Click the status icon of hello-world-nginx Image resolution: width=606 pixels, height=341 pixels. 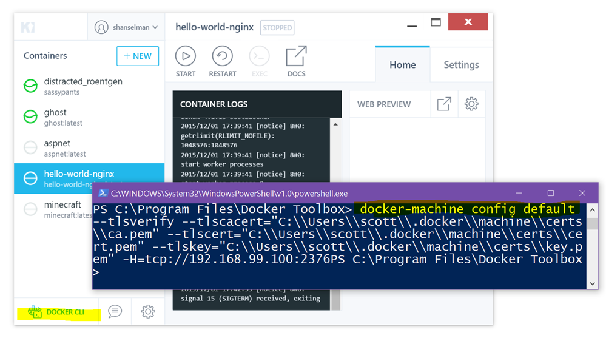click(30, 178)
